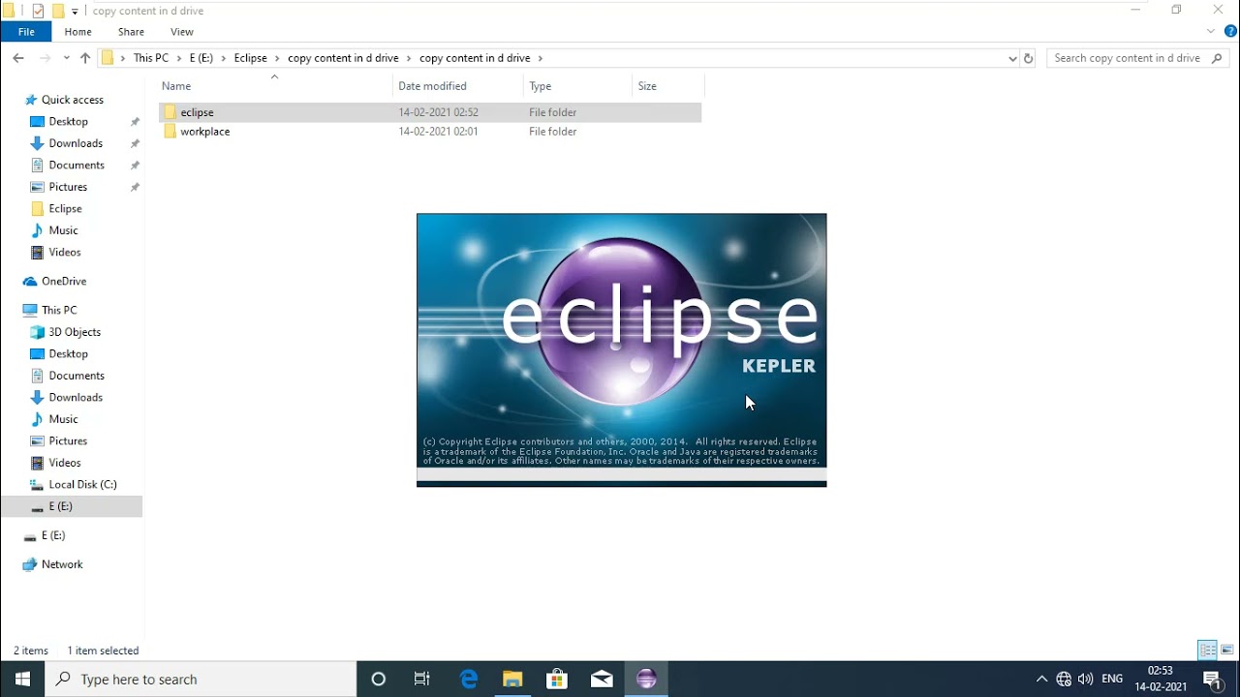This screenshot has height=697, width=1240.
Task: Click This PC in the address bar
Action: (x=151, y=58)
